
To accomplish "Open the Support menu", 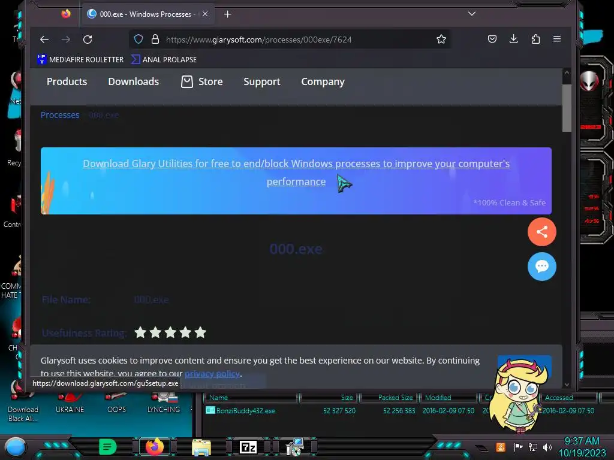I will click(262, 81).
